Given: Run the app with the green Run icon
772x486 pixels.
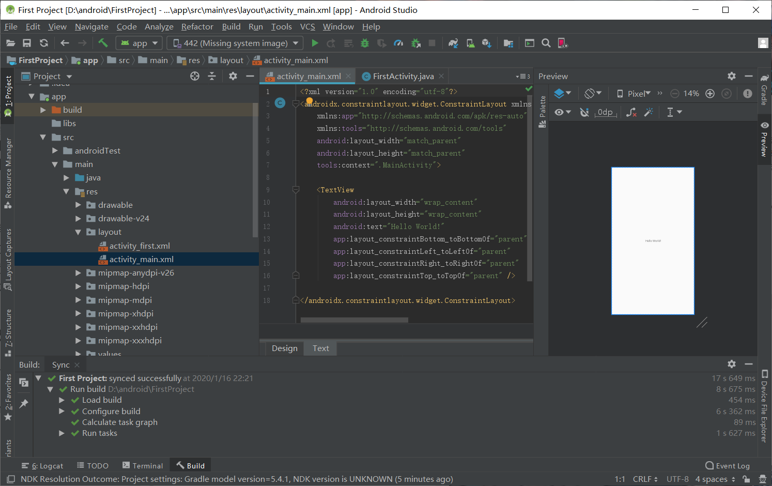Looking at the screenshot, I should (315, 43).
